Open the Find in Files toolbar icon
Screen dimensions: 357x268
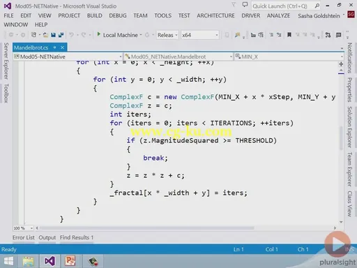237,35
